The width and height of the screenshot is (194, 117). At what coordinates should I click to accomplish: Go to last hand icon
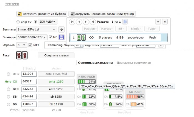[93, 22]
